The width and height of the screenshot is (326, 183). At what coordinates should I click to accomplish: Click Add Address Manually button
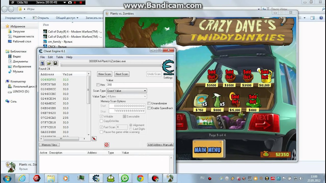click(160, 145)
